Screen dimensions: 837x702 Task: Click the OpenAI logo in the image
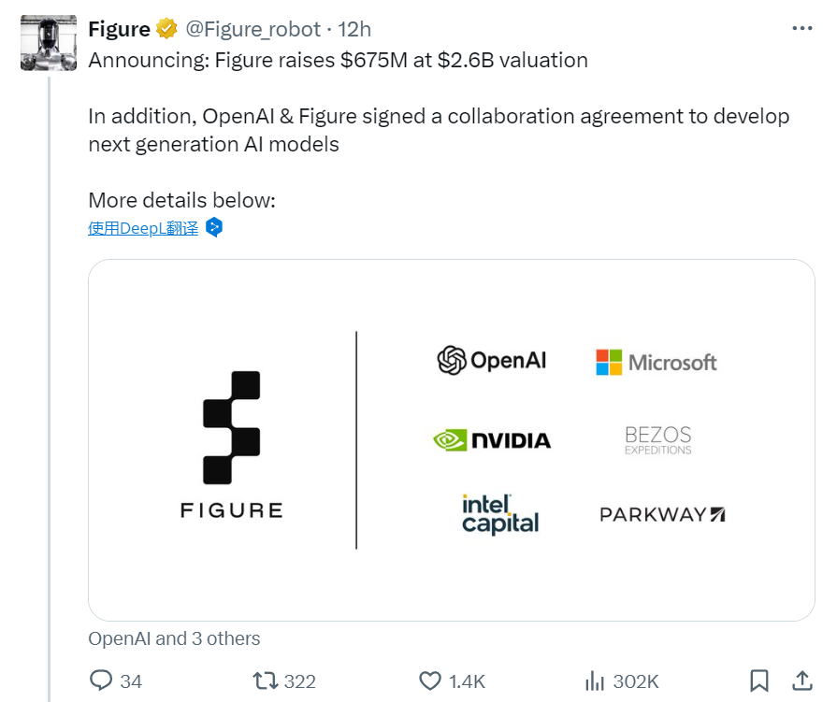(x=492, y=360)
